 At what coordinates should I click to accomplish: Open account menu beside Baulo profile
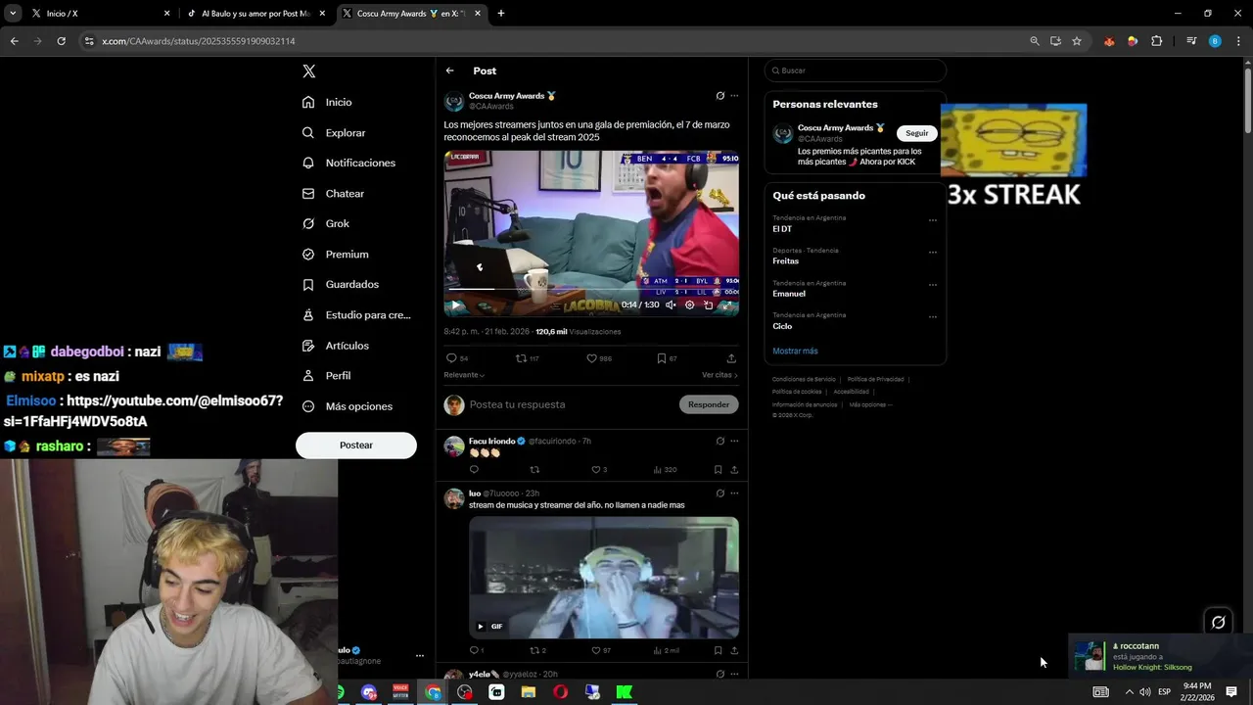coord(420,656)
